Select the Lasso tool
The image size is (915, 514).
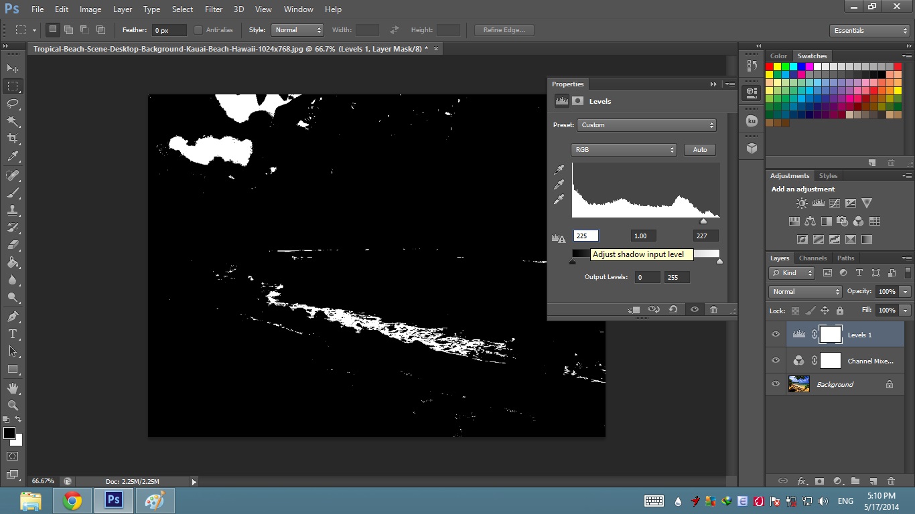[x=13, y=103]
